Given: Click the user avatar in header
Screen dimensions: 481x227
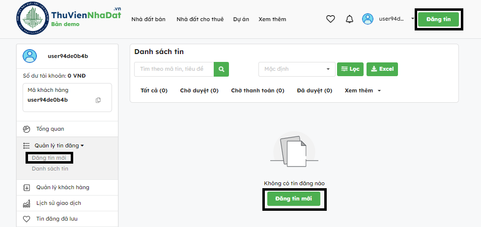Looking at the screenshot, I should coord(368,19).
